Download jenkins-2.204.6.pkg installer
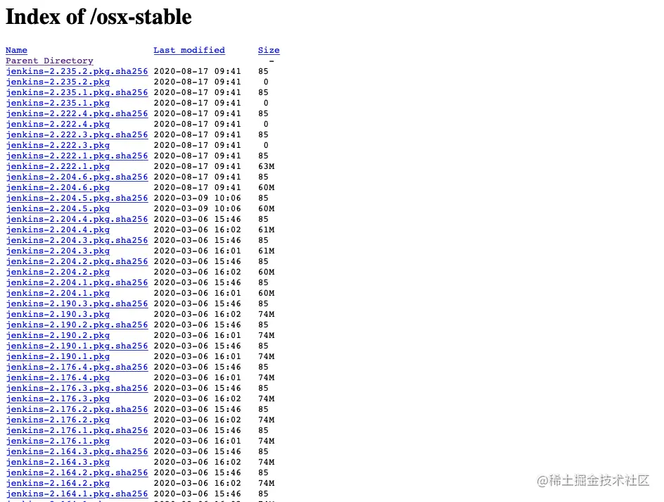This screenshot has height=502, width=664. (x=58, y=187)
